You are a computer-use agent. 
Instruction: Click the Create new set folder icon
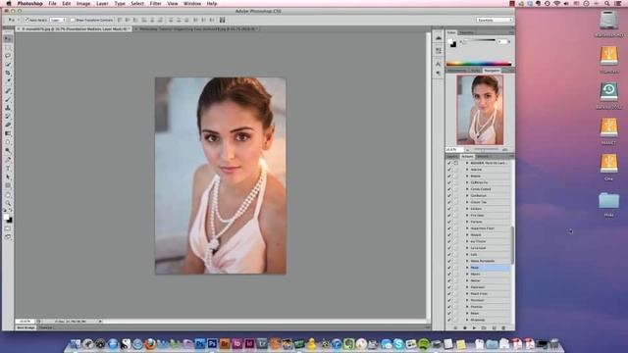point(484,328)
